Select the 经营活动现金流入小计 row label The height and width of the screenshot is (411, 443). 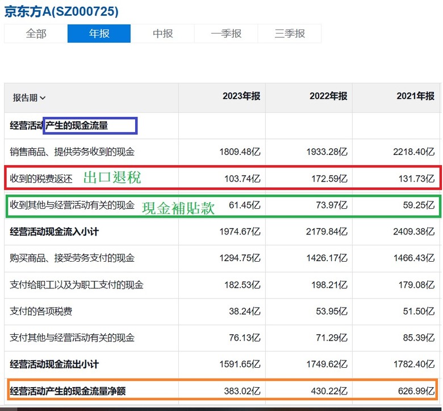coord(55,232)
